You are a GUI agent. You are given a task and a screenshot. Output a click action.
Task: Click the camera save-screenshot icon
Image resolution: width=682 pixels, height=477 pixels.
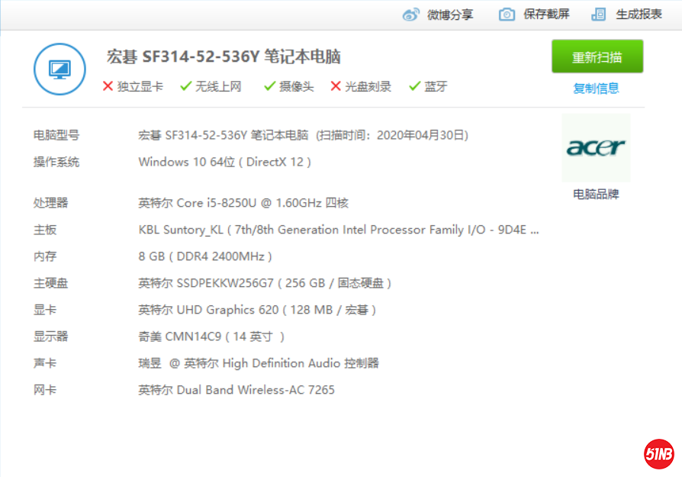[x=507, y=15]
